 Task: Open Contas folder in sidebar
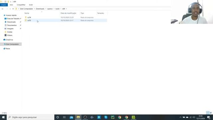click(10, 32)
